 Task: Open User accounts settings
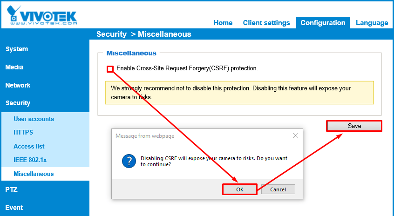pos(34,119)
